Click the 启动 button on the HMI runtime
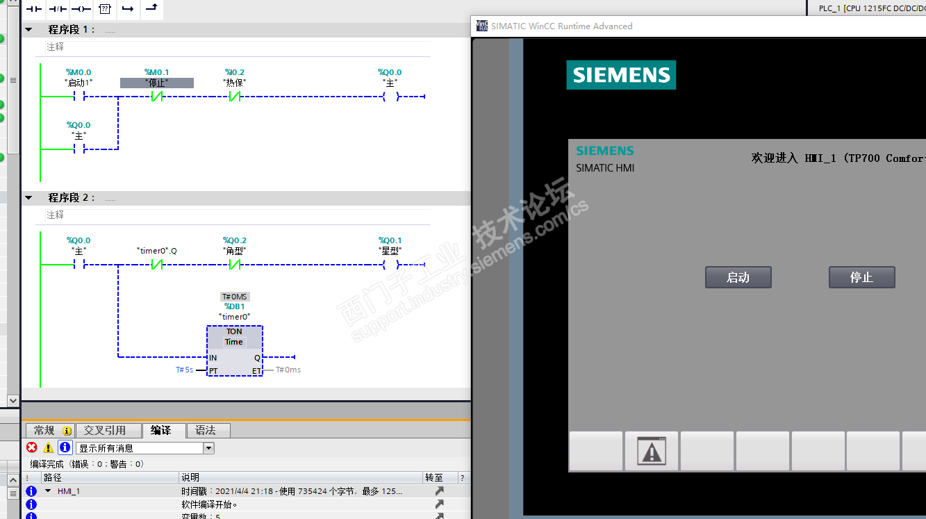Image resolution: width=926 pixels, height=519 pixels. tap(738, 277)
